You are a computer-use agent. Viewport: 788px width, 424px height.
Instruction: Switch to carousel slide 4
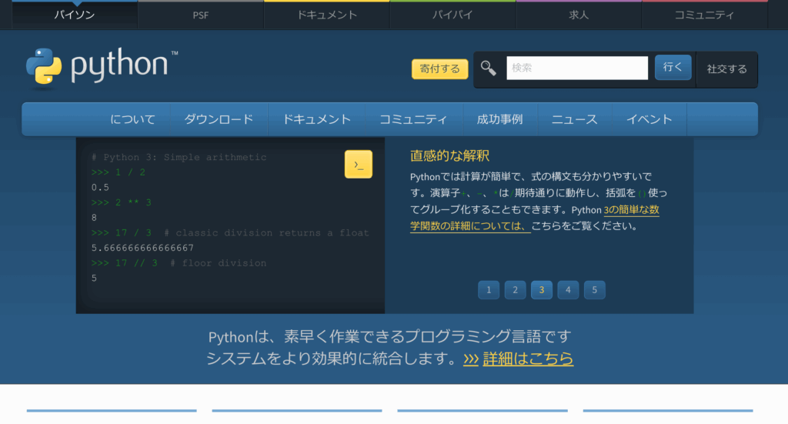coord(568,290)
